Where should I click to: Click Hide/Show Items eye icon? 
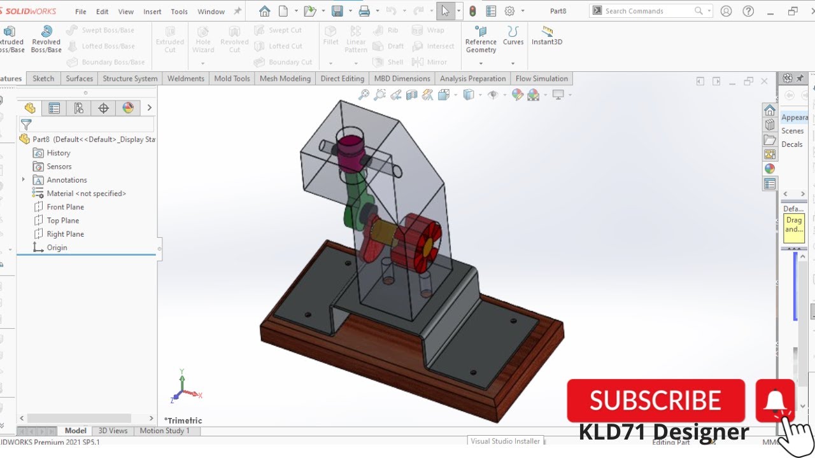(x=493, y=95)
